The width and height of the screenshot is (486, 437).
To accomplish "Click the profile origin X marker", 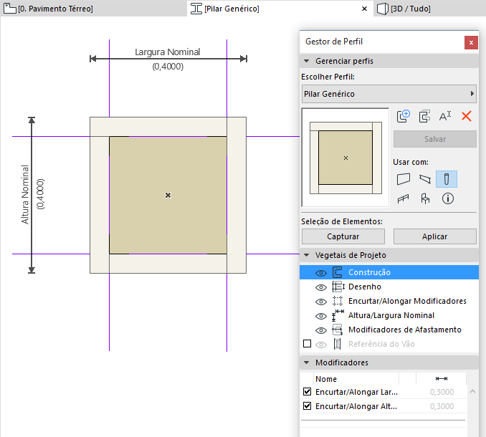I will click(168, 195).
